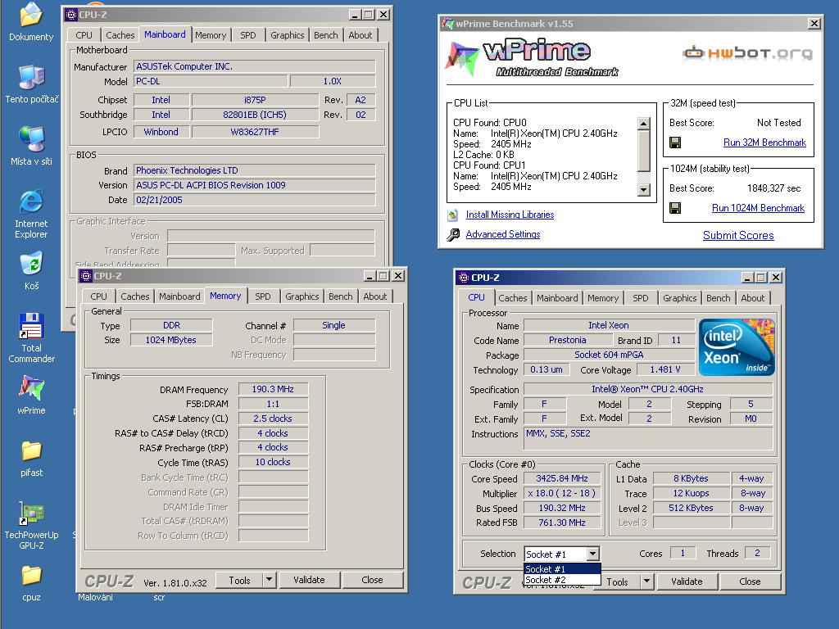Image resolution: width=839 pixels, height=629 pixels.
Task: Open Tento počítač desktop icon
Action: 31,84
